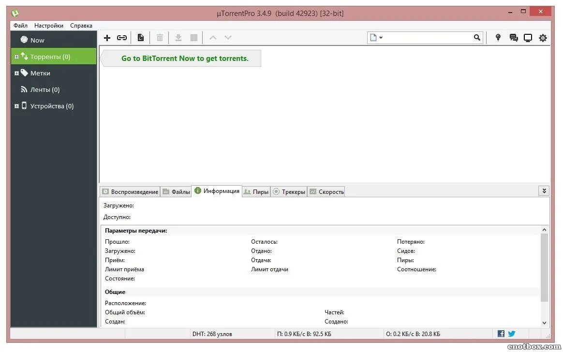Switch to the Воспроизведение tab
The height and width of the screenshot is (352, 563).
130,191
